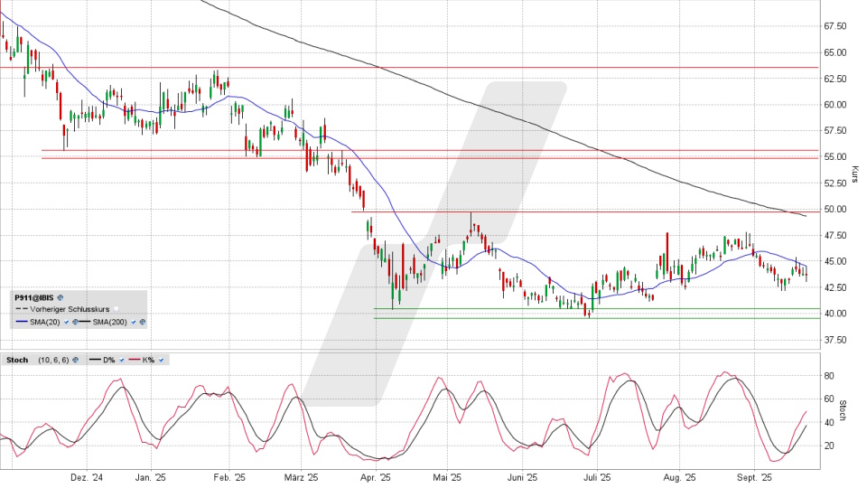867x488 pixels.
Task: Click the blue SMA(20) legend line swatch
Action: pos(21,322)
